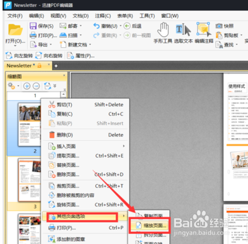Click the 后退 back navigation icon
This screenshot has height=244, width=248.
tap(127, 26)
